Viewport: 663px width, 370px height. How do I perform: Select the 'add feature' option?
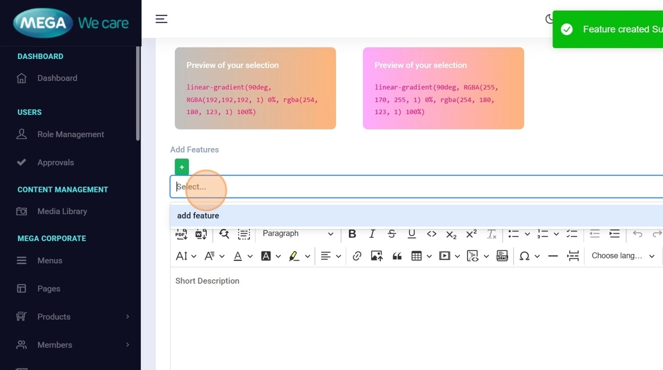(198, 216)
